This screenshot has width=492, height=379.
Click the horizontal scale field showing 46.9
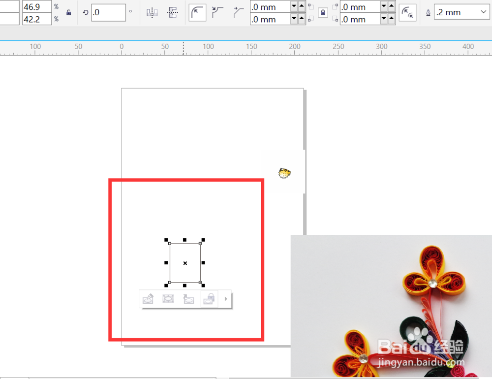(x=37, y=6)
